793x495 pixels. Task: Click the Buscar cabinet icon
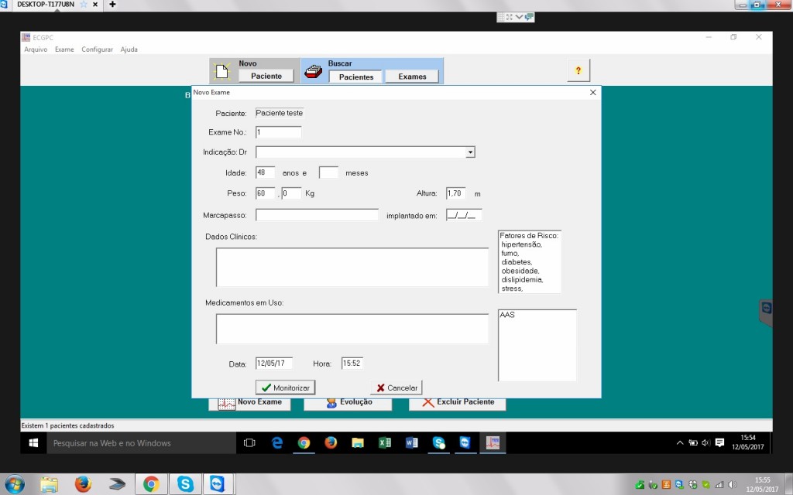tap(313, 72)
